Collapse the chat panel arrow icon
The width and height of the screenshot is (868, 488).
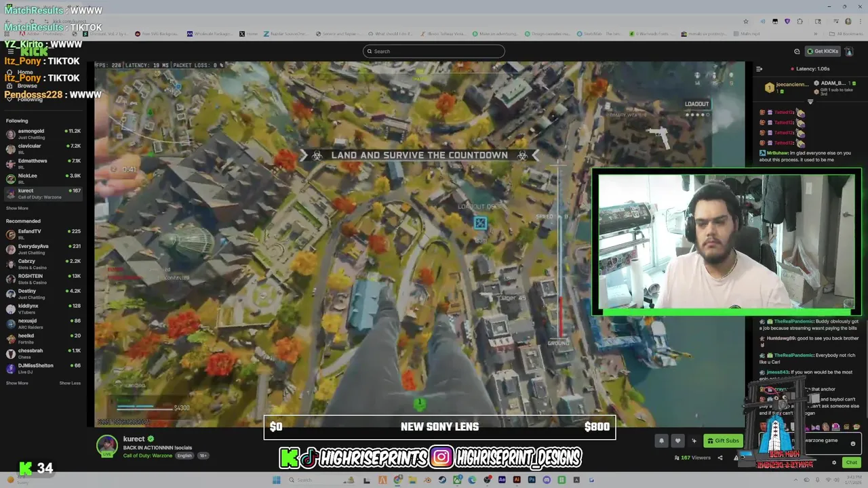[759, 68]
